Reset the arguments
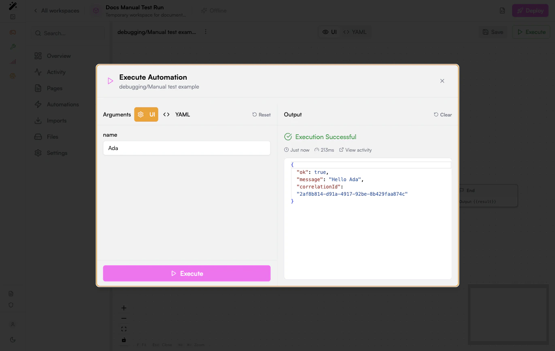 [x=262, y=114]
